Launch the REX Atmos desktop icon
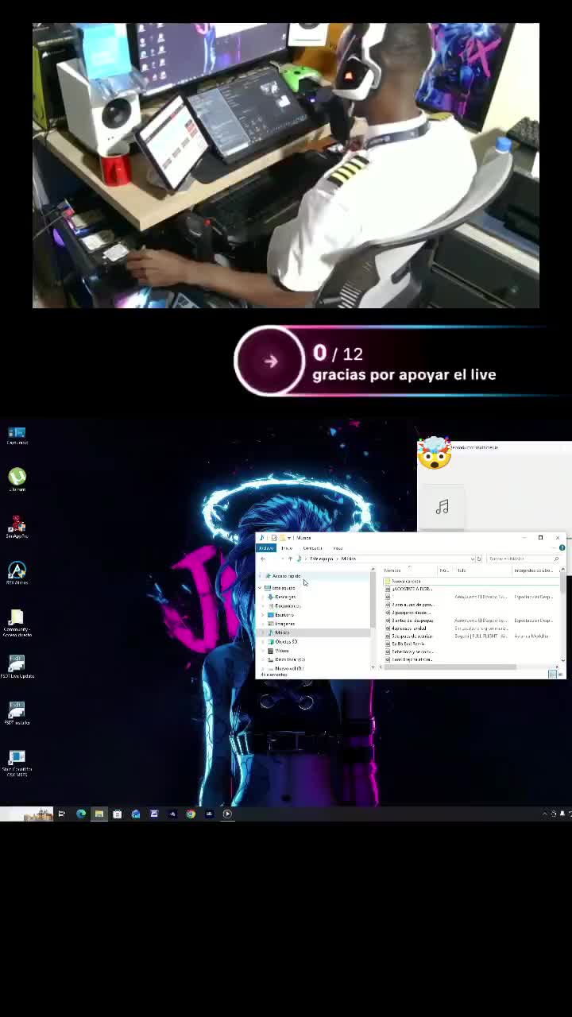Screen dimensions: 572x1017 tap(17, 573)
